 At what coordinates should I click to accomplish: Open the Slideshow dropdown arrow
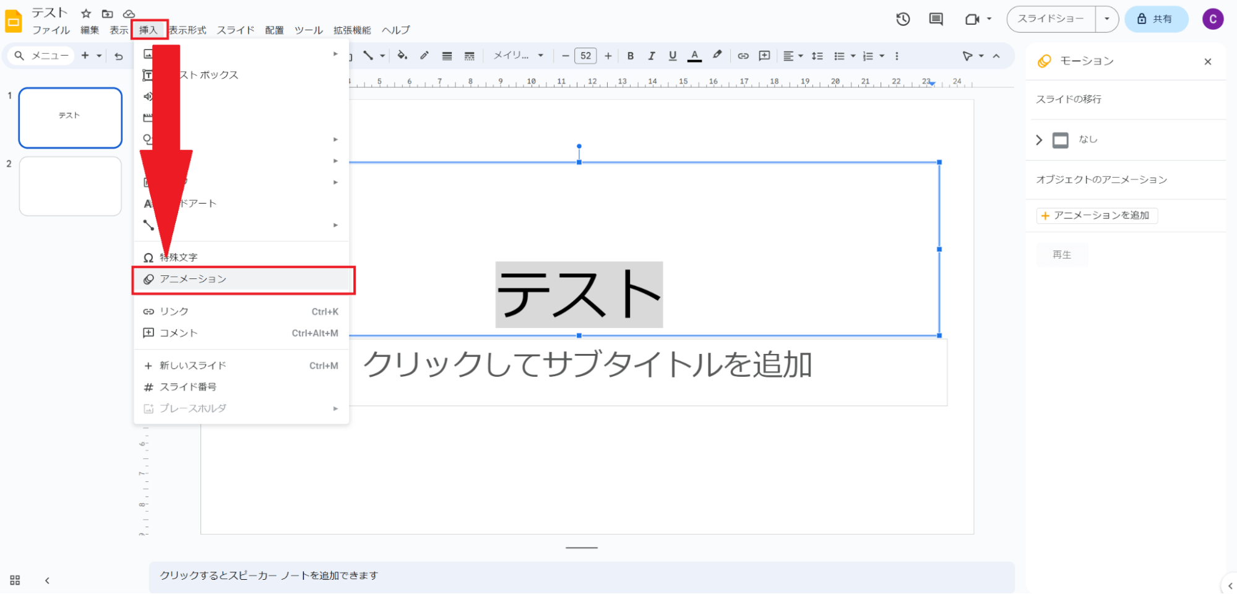(x=1106, y=19)
